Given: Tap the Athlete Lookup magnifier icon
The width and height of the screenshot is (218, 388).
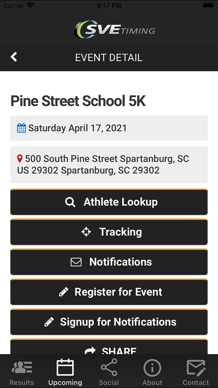Looking at the screenshot, I should pyautogui.click(x=70, y=202).
